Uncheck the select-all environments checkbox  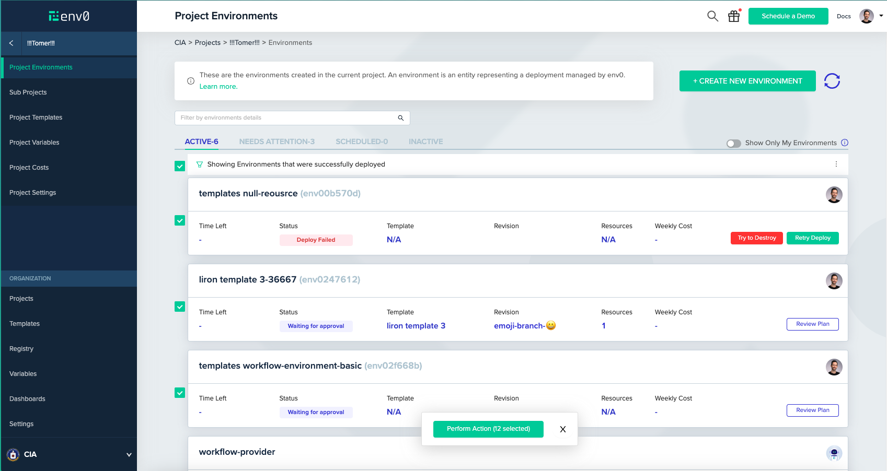(x=180, y=166)
